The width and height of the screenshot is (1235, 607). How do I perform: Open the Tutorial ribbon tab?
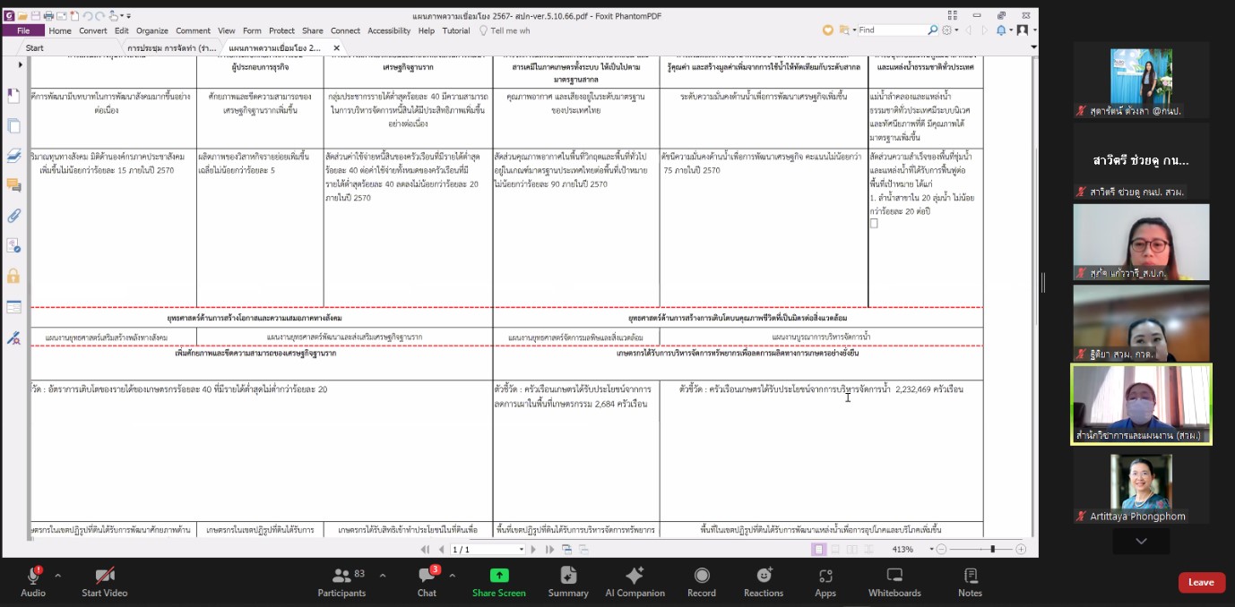coord(456,30)
